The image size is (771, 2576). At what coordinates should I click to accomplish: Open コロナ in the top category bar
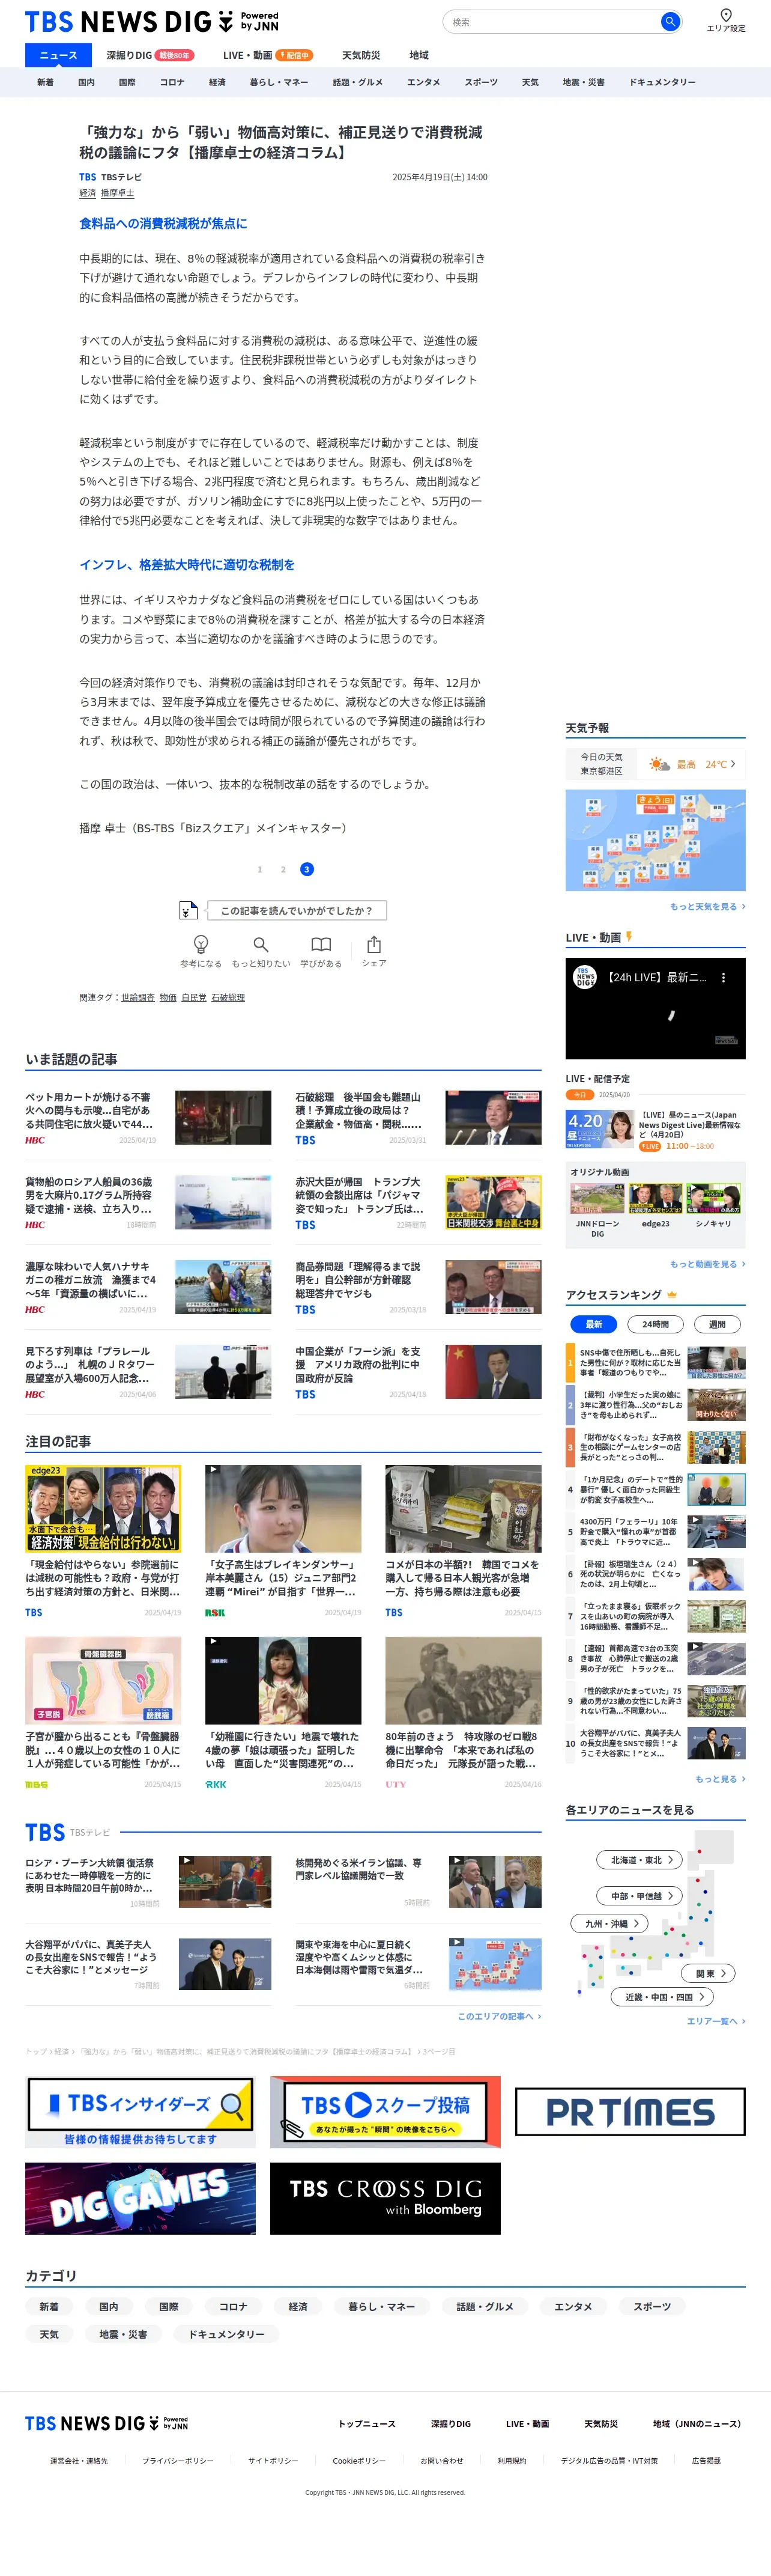coord(172,82)
